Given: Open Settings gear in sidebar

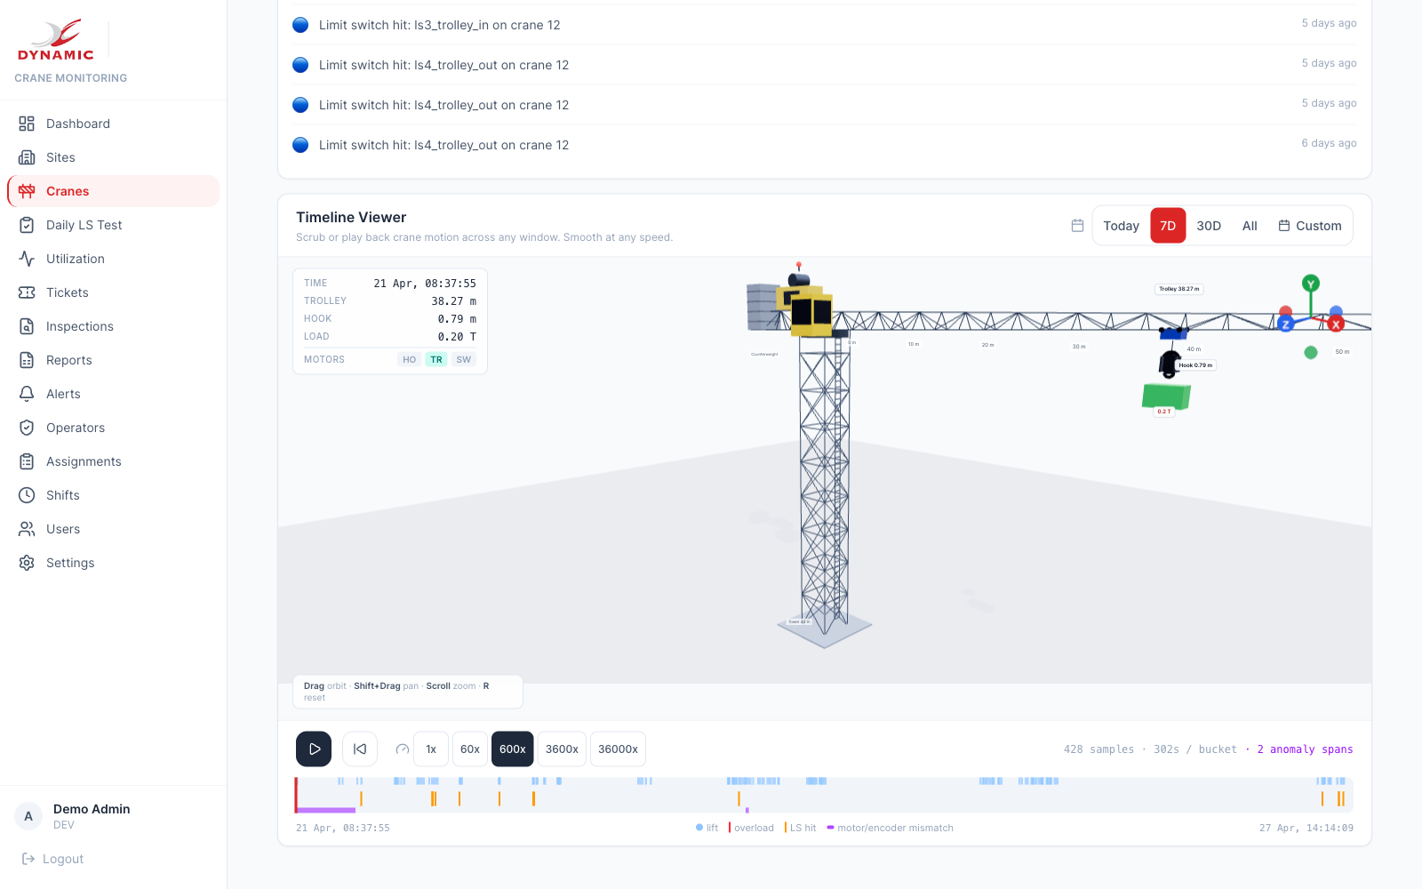Looking at the screenshot, I should (27, 563).
